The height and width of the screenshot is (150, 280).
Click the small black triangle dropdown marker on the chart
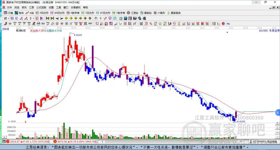pyautogui.click(x=227, y=32)
